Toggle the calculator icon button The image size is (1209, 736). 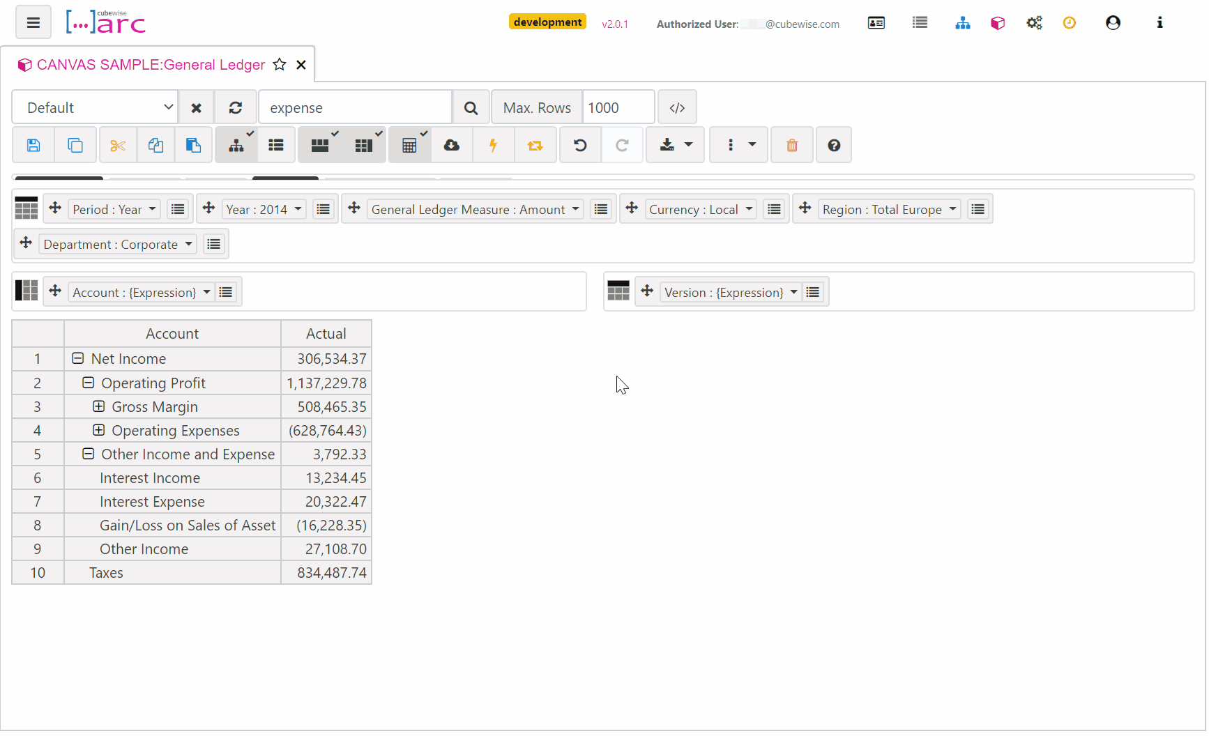(409, 145)
